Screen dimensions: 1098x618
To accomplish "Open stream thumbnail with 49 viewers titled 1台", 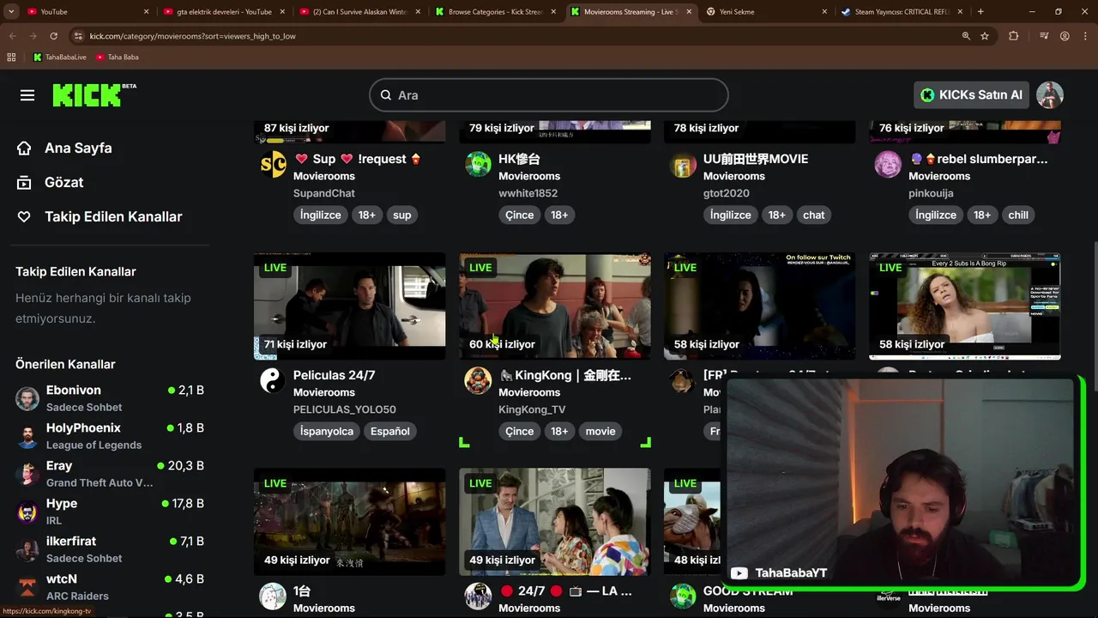I will coord(349,521).
